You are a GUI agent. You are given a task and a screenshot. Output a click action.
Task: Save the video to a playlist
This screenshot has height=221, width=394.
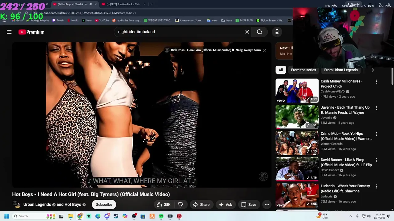249,204
